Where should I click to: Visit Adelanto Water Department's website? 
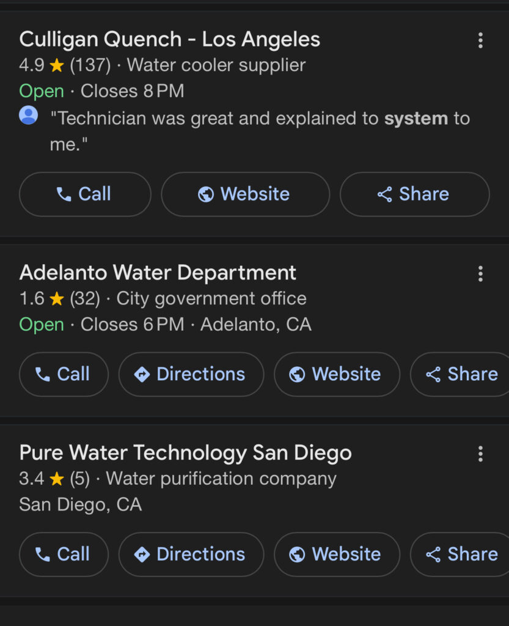tap(337, 374)
